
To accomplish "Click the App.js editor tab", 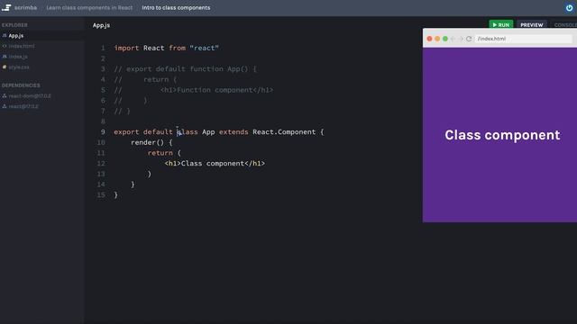I will [x=101, y=25].
